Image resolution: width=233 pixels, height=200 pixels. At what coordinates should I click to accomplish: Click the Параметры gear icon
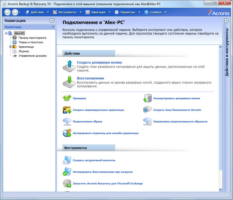tap(116, 12)
